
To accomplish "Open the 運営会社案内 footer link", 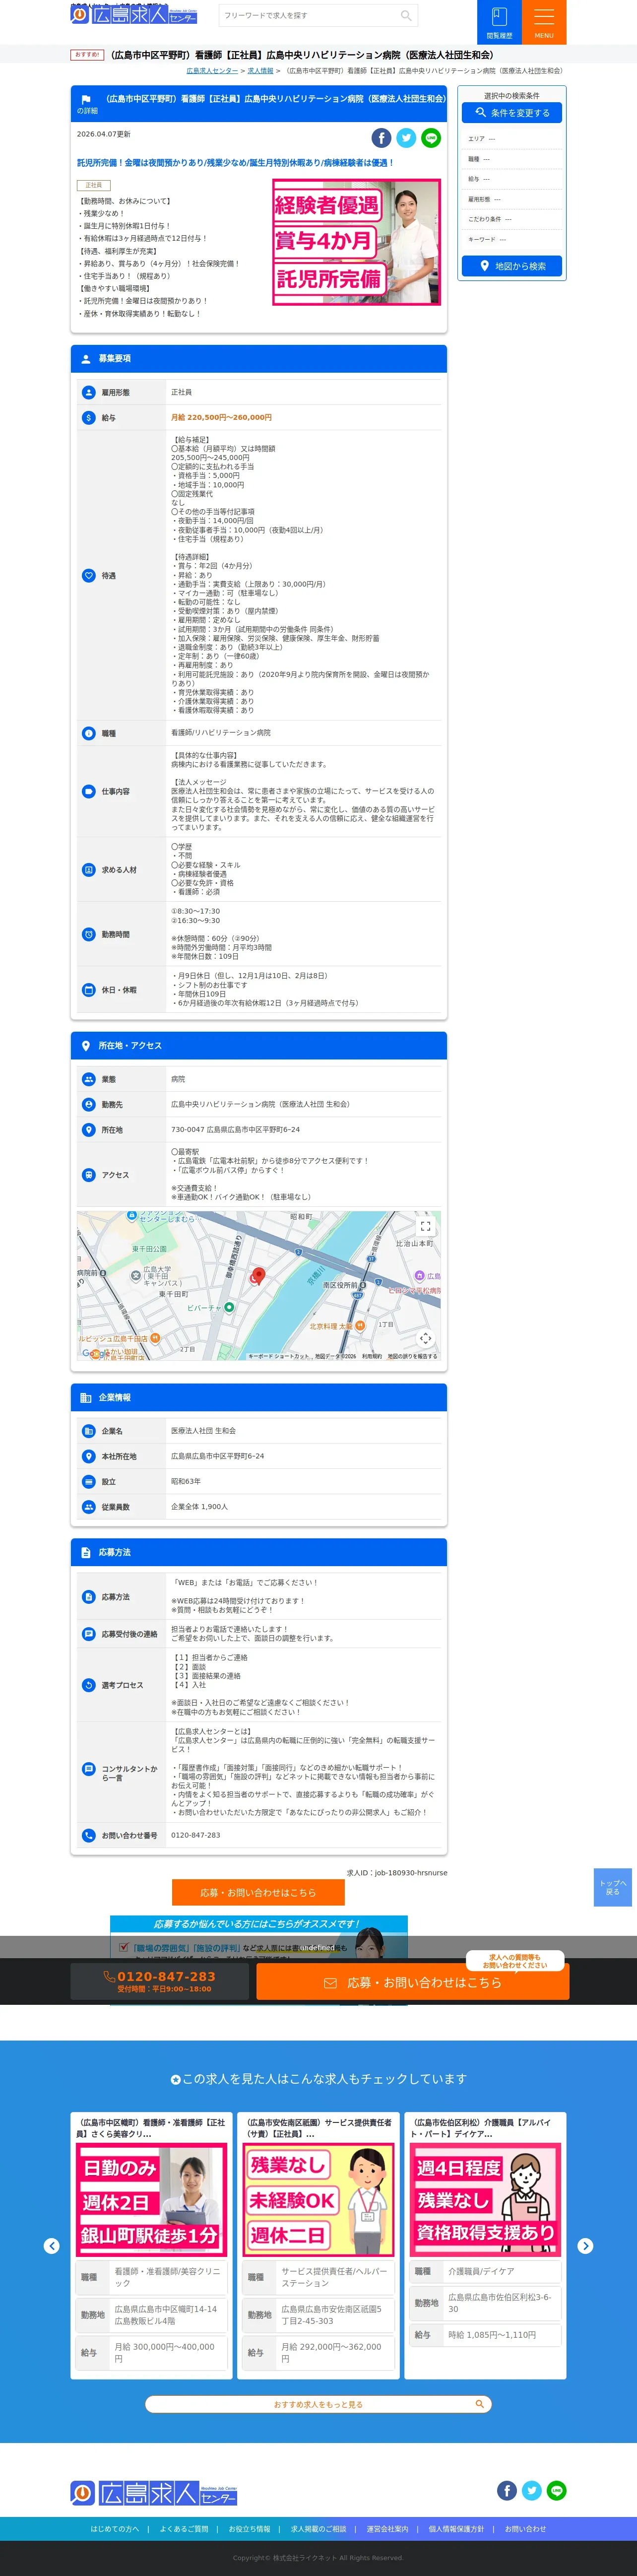I will 387,2529.
